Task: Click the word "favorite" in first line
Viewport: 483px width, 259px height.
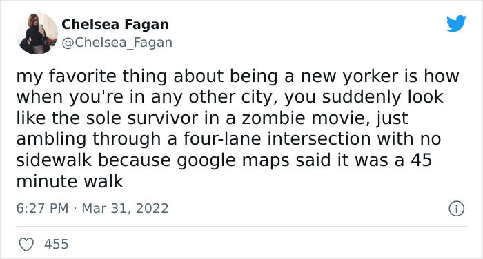Action: 83,76
